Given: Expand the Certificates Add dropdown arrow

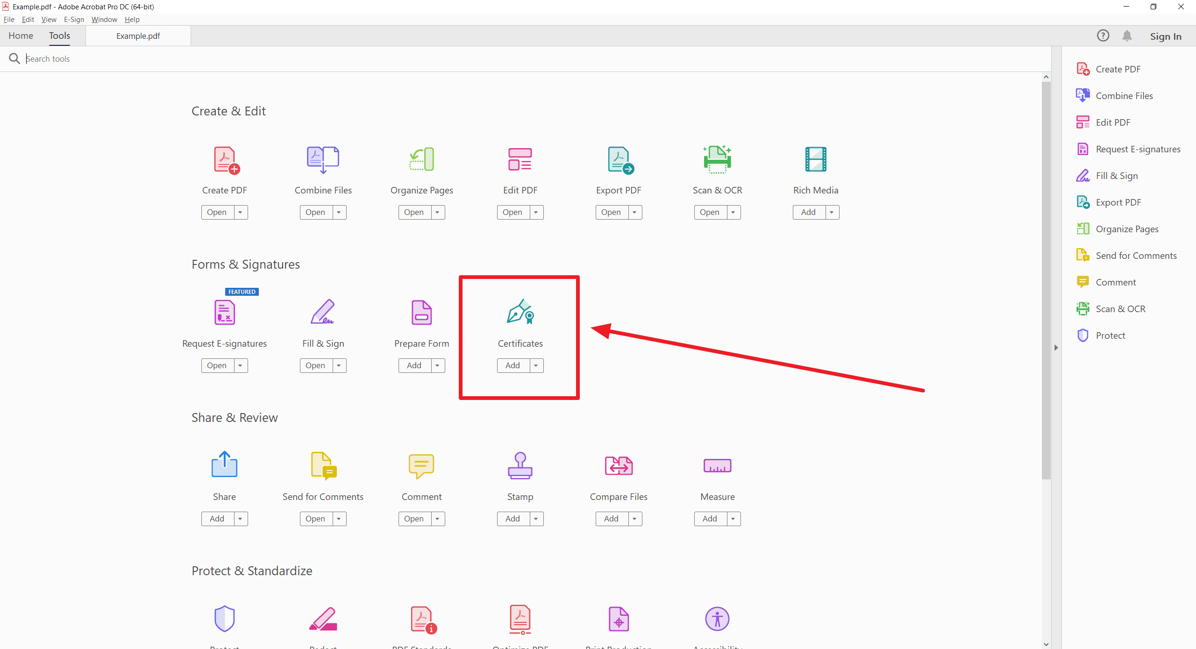Looking at the screenshot, I should 536,365.
